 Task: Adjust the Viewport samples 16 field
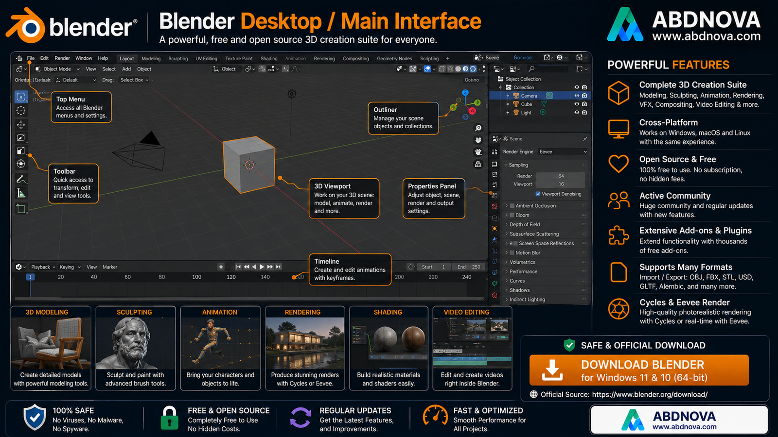[561, 184]
